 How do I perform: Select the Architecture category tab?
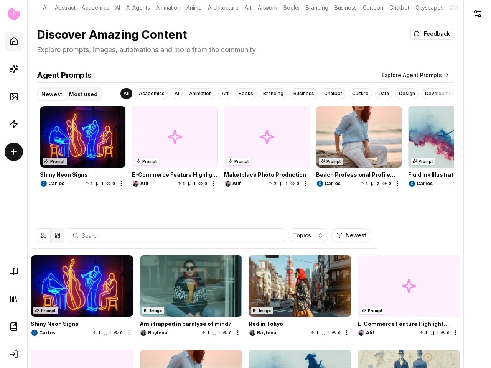pos(223,8)
